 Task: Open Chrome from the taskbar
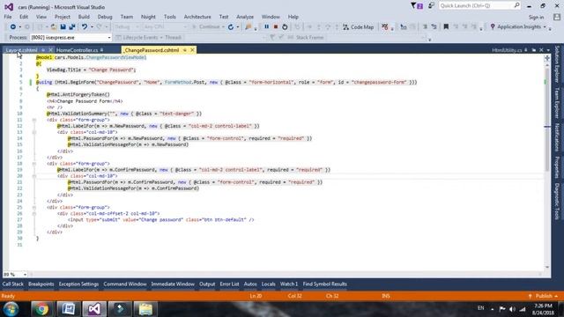(x=41, y=309)
